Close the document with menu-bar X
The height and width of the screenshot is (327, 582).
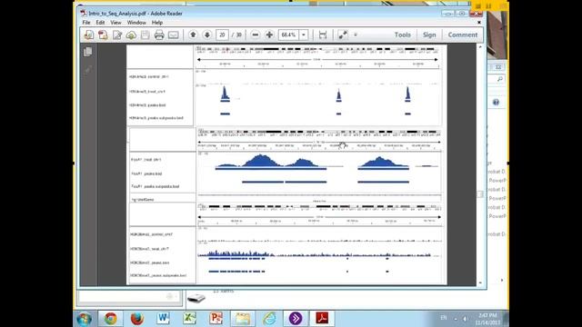(x=479, y=23)
